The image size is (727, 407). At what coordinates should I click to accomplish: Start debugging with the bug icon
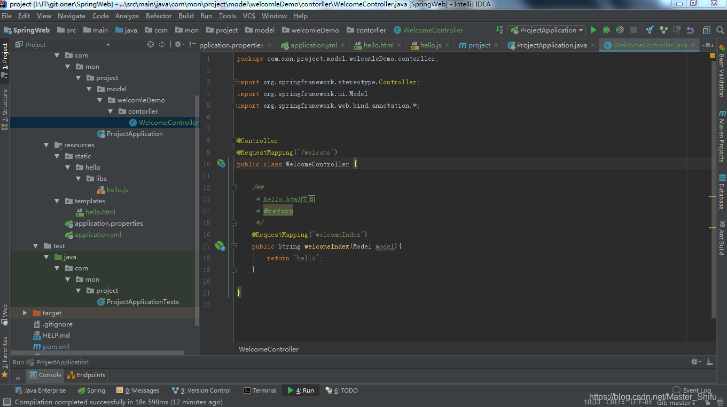click(x=606, y=30)
